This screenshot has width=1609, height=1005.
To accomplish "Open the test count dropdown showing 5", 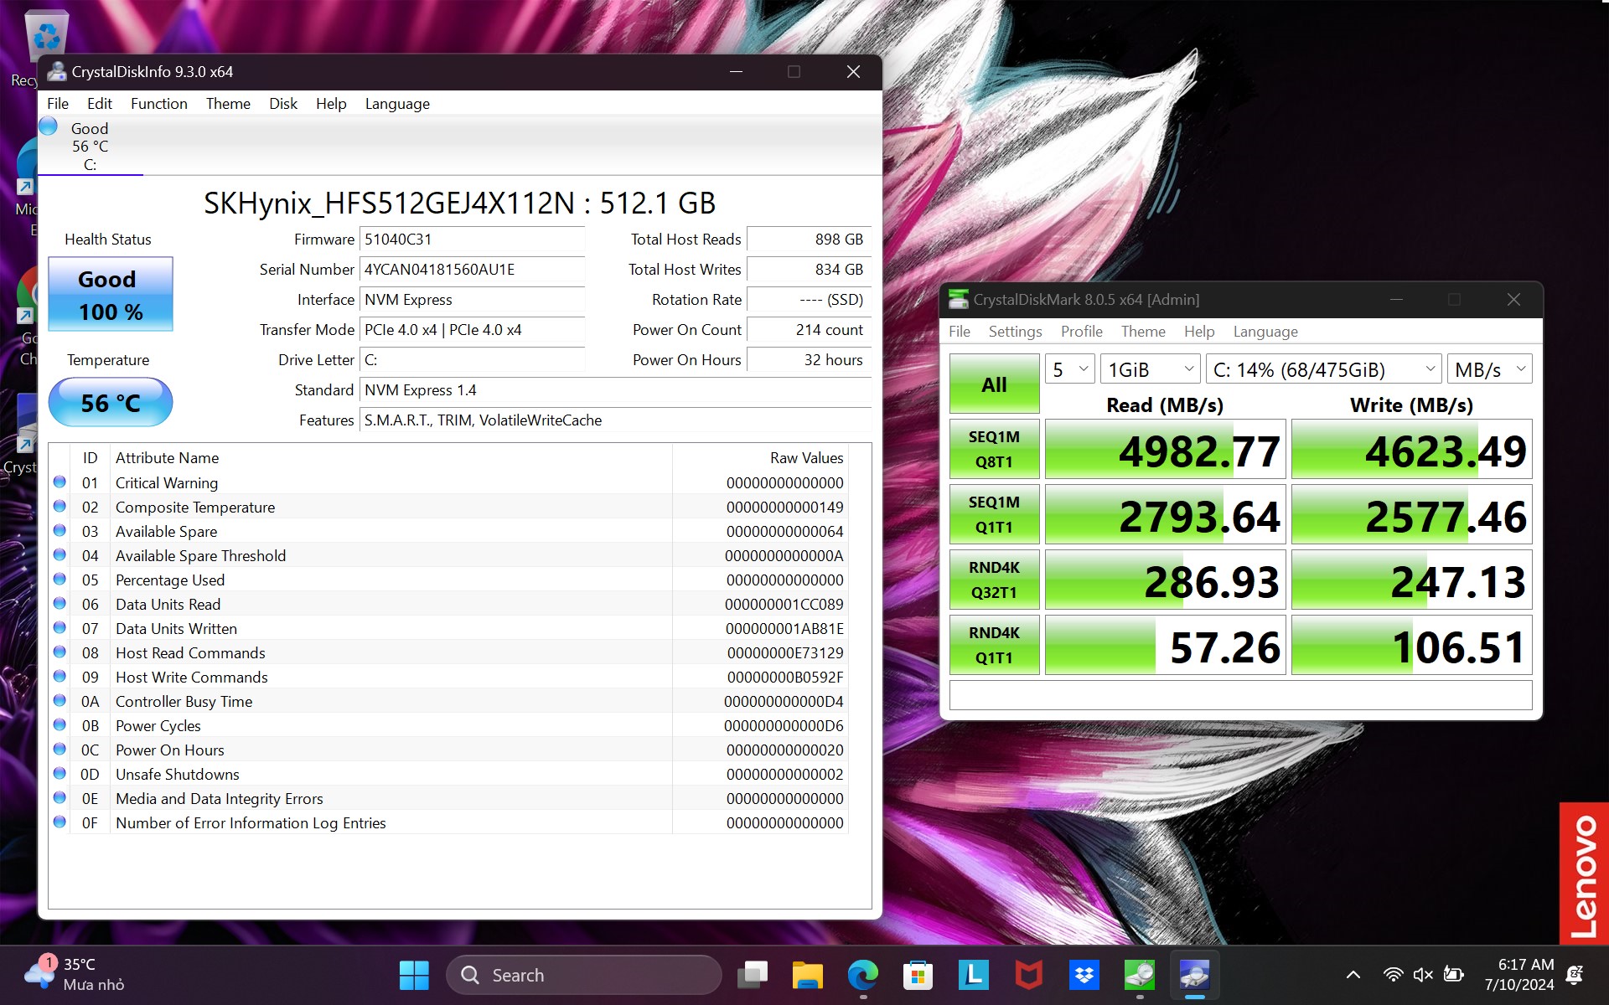I will [1069, 369].
